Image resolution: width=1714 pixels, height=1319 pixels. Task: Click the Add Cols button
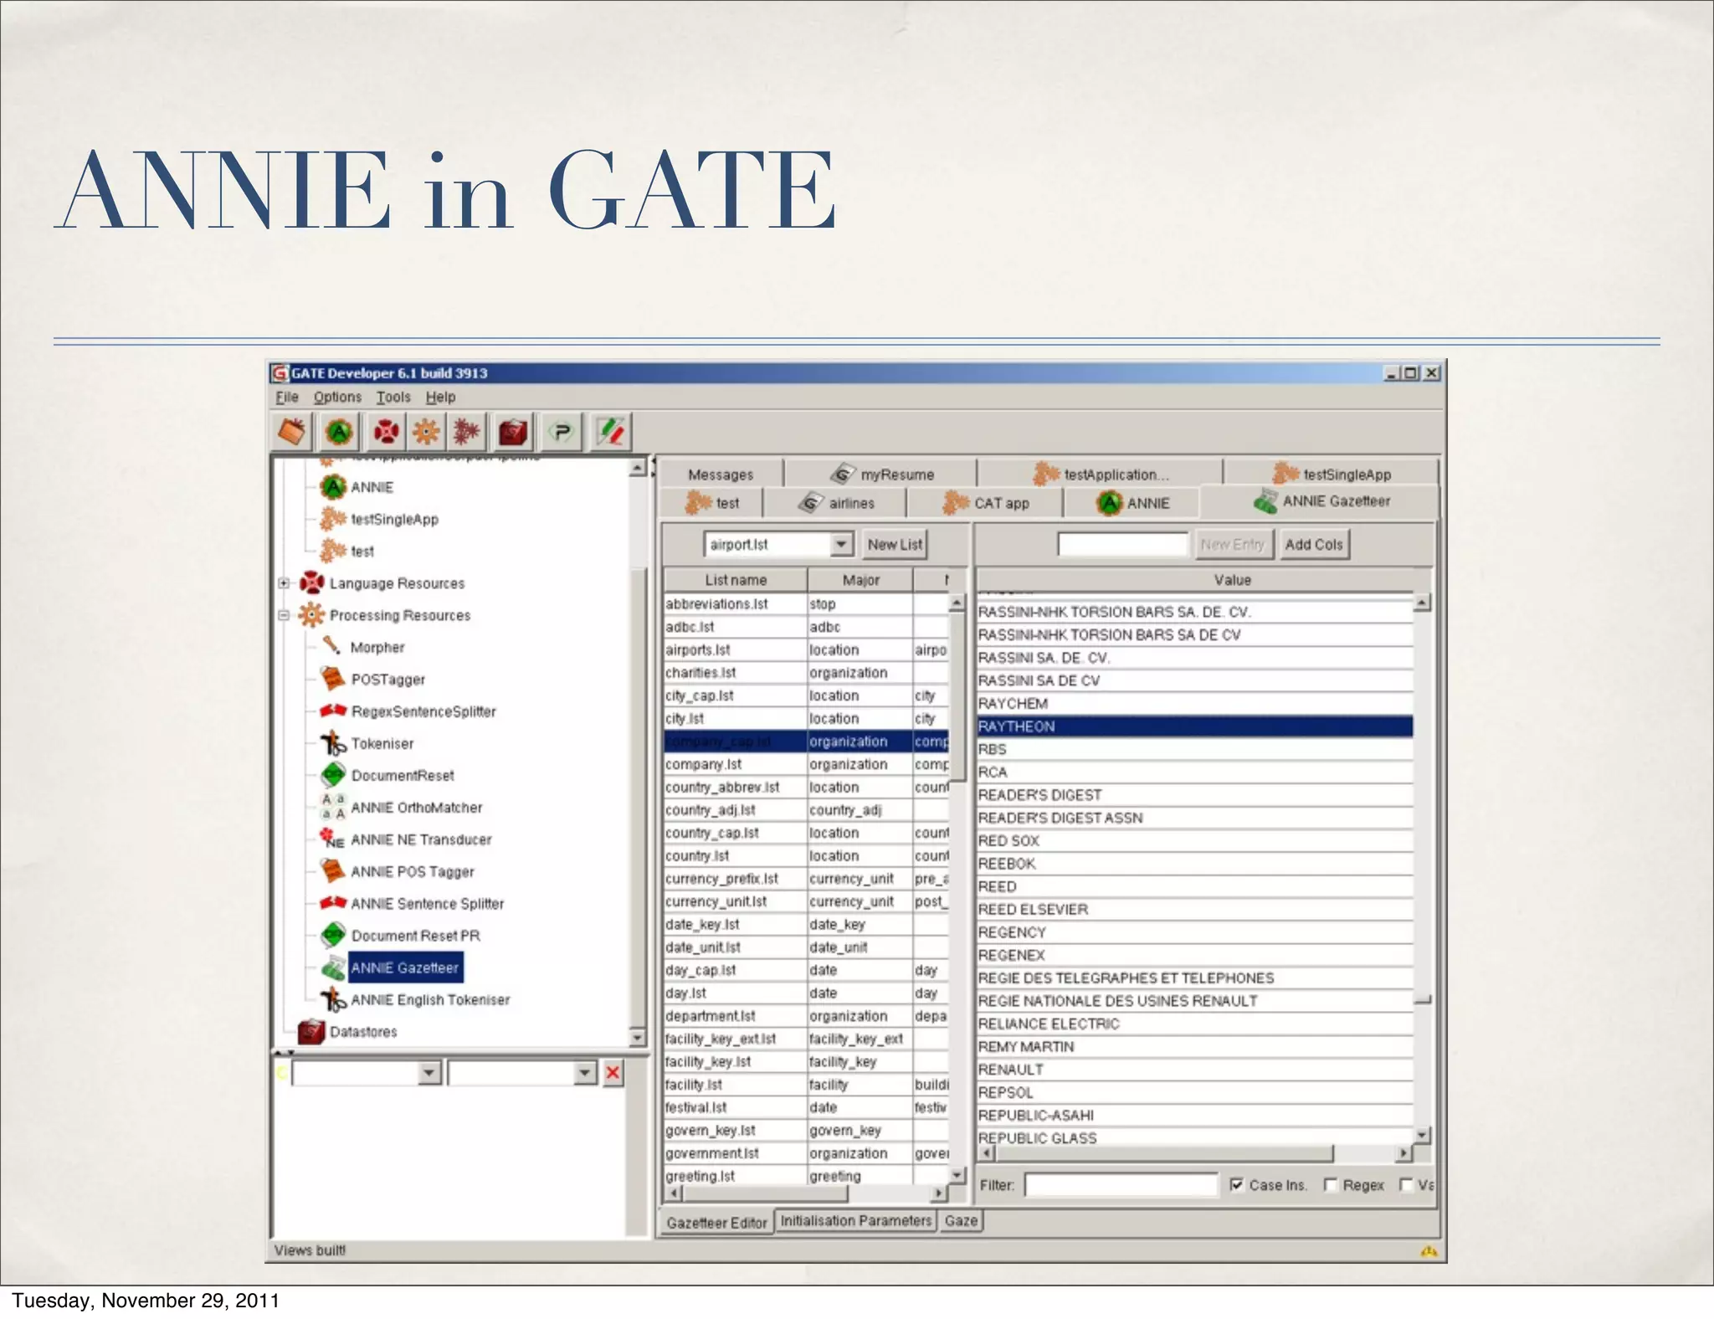click(x=1313, y=545)
